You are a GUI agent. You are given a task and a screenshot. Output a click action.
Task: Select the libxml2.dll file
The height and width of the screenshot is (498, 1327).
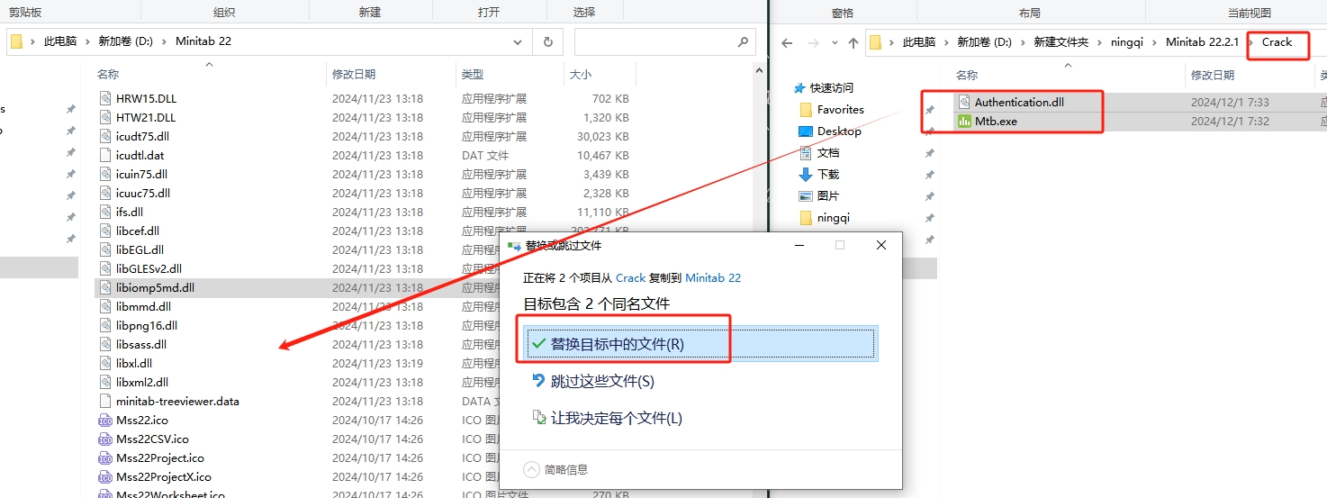tap(142, 382)
